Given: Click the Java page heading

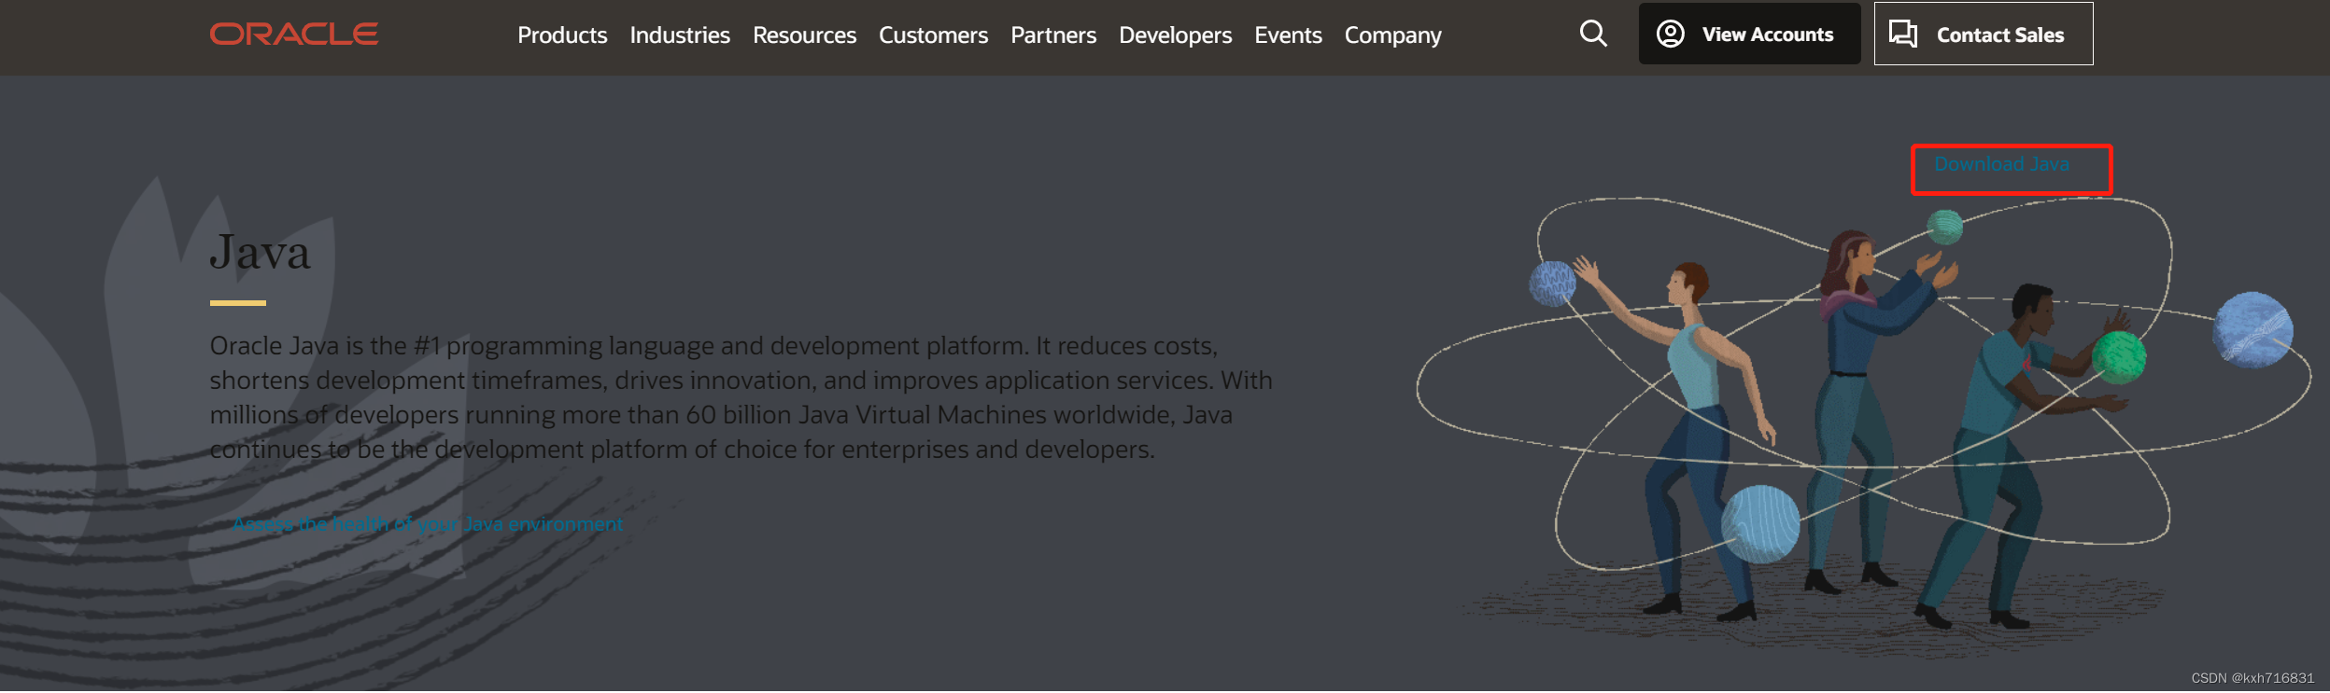Looking at the screenshot, I should point(261,252).
